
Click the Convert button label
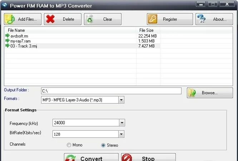pyautogui.click(x=91, y=159)
